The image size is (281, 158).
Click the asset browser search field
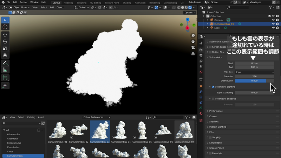click(x=168, y=117)
